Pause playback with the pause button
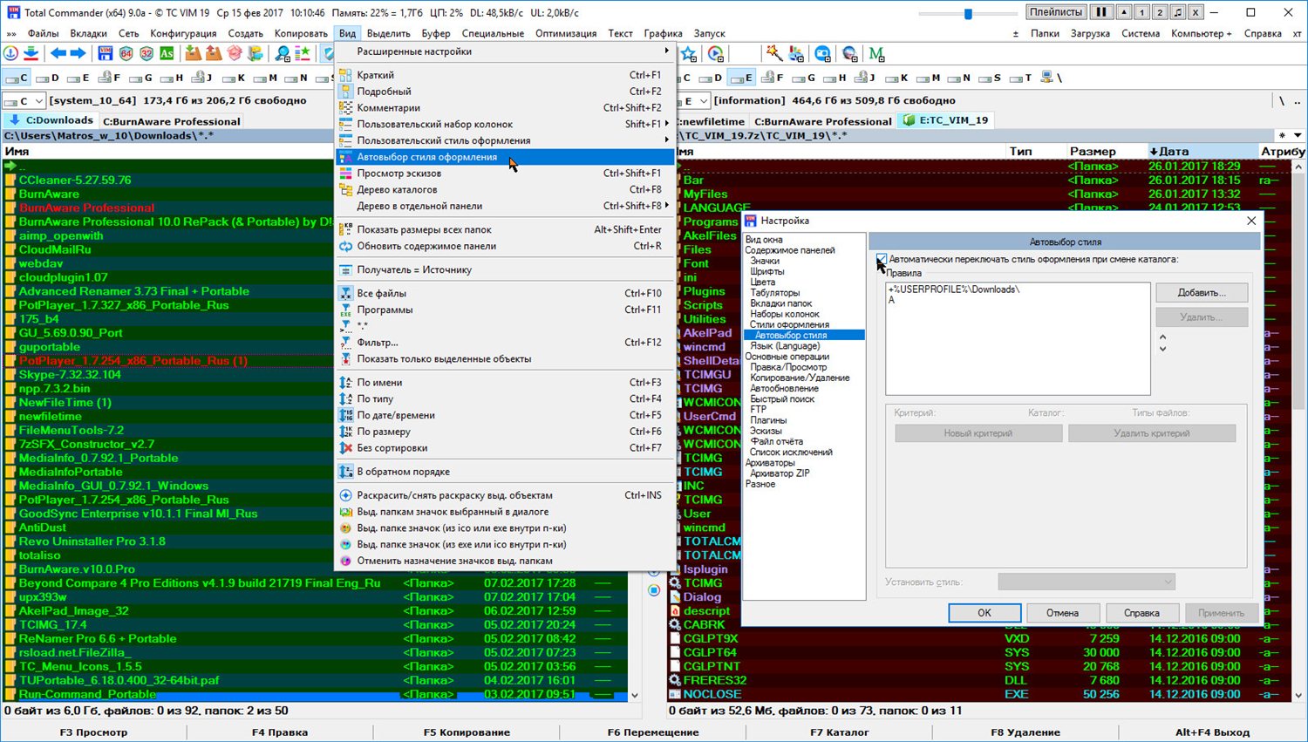 1101,12
